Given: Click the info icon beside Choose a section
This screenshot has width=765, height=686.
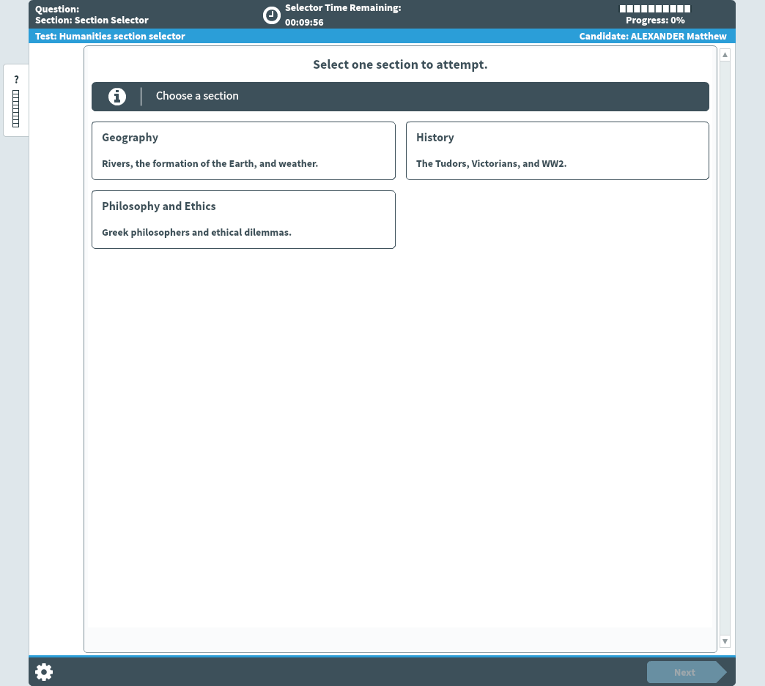Looking at the screenshot, I should (x=117, y=97).
